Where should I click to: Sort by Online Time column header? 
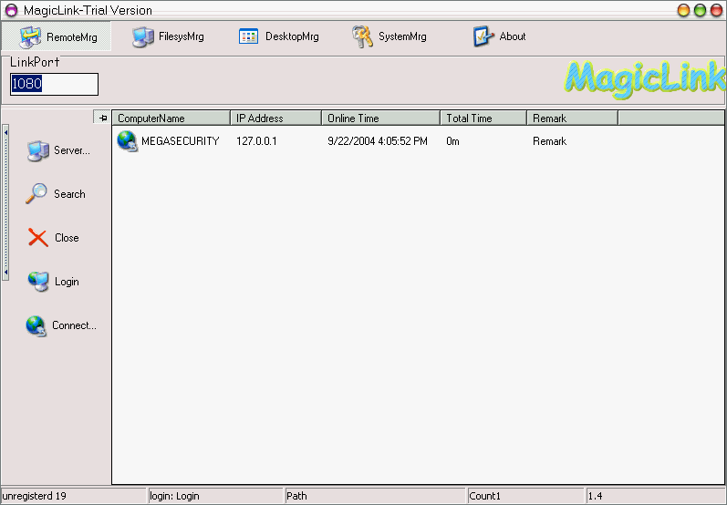pos(380,118)
